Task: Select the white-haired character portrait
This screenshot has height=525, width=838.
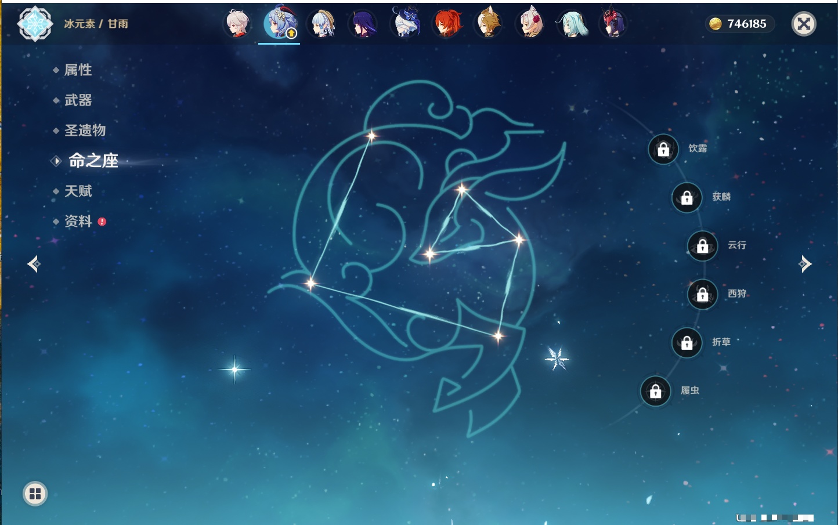Action: [237, 24]
